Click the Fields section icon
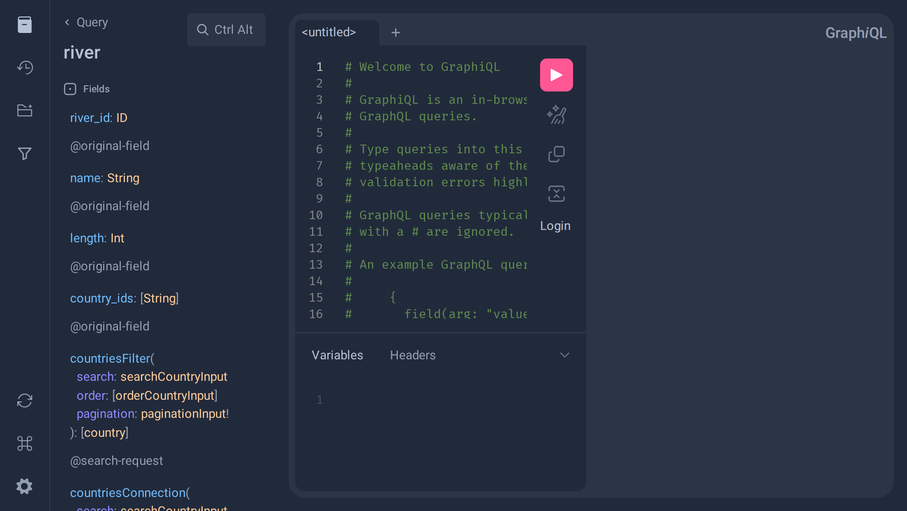The width and height of the screenshot is (907, 511). pos(70,89)
